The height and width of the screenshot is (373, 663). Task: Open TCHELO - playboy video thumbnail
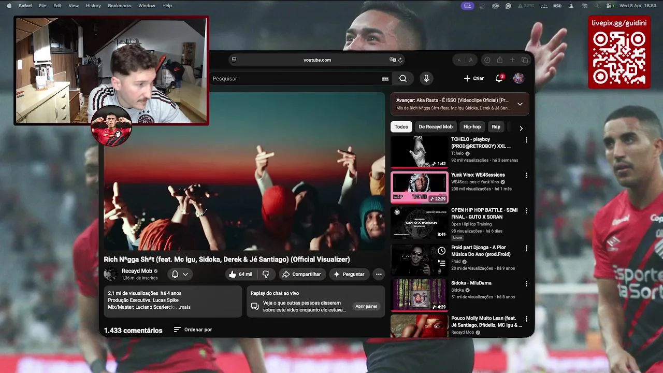419,152
